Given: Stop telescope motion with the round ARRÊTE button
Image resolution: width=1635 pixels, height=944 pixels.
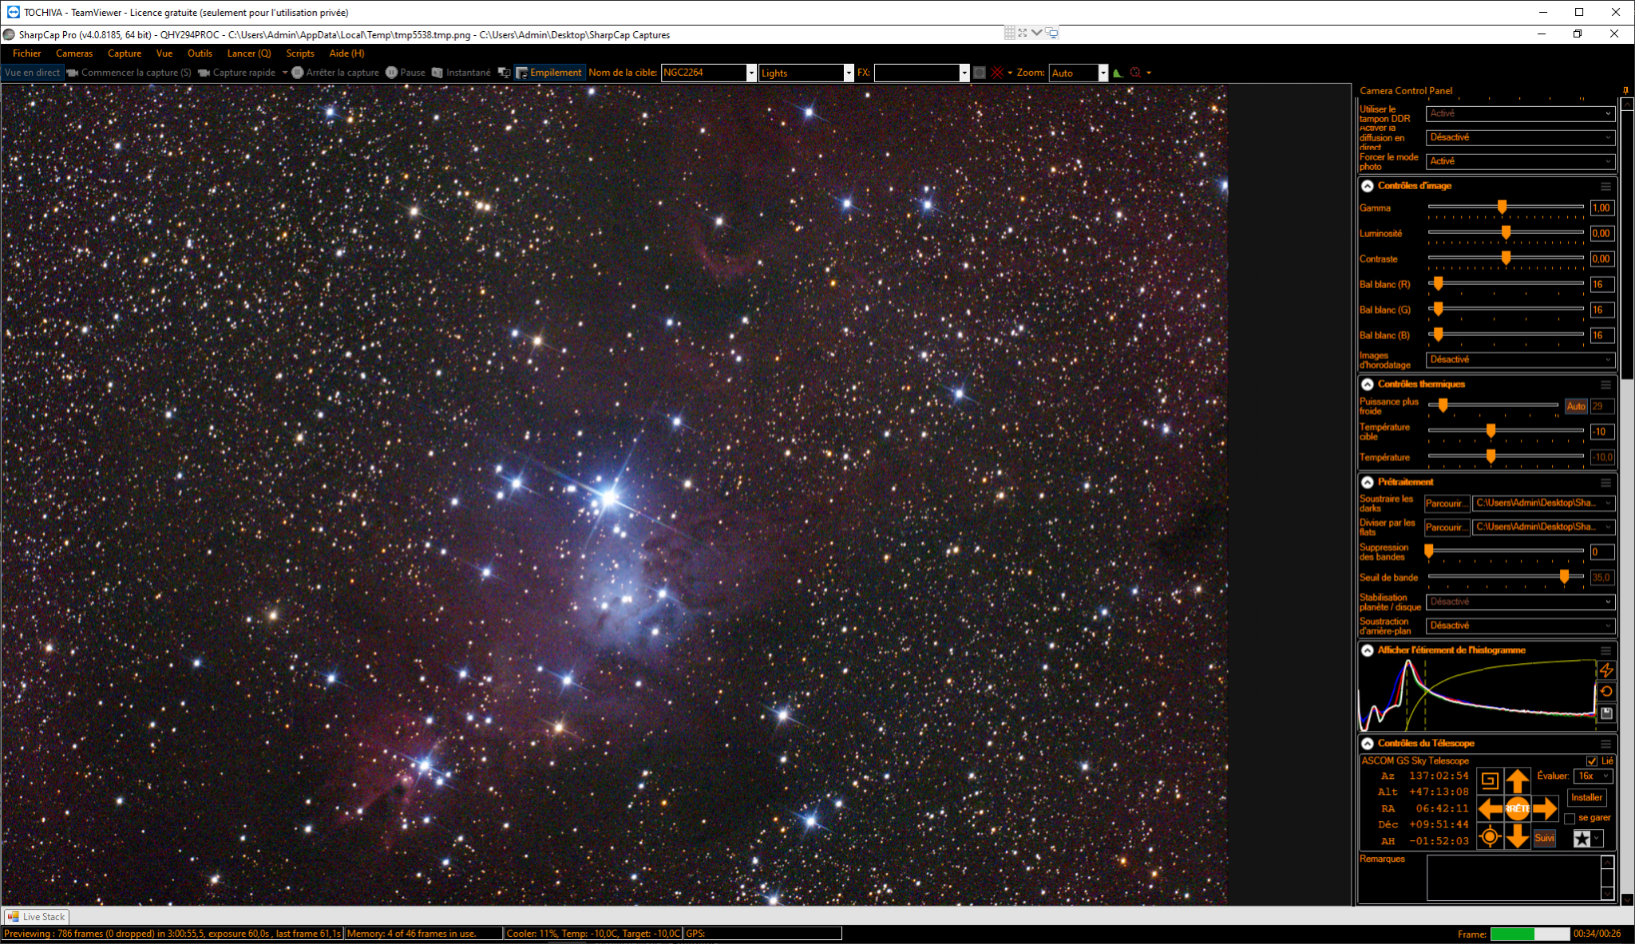Looking at the screenshot, I should click(1518, 808).
